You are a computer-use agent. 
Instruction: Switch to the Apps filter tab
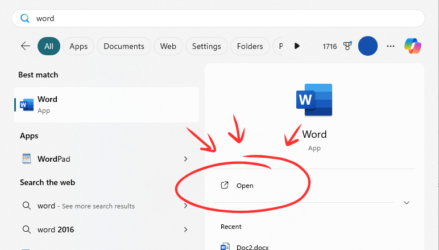78,46
